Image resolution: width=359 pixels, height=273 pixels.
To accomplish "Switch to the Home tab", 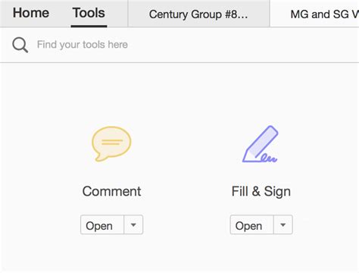I will [x=31, y=13].
